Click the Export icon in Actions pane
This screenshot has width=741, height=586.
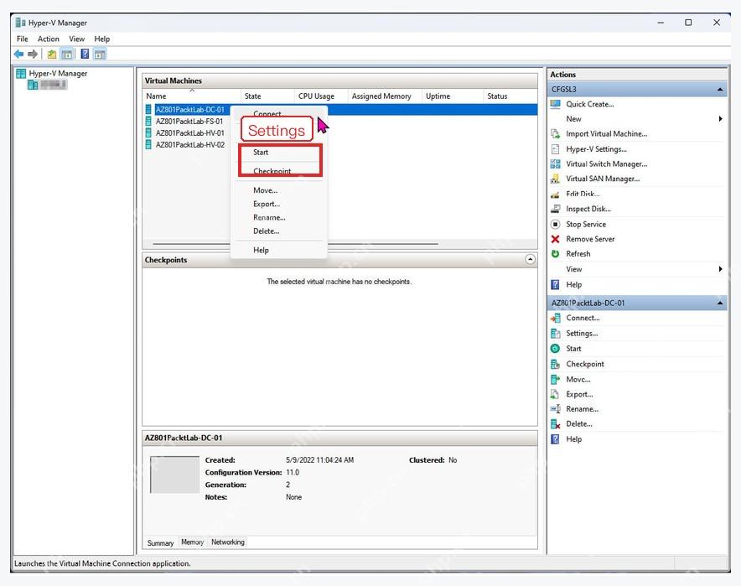pos(556,395)
